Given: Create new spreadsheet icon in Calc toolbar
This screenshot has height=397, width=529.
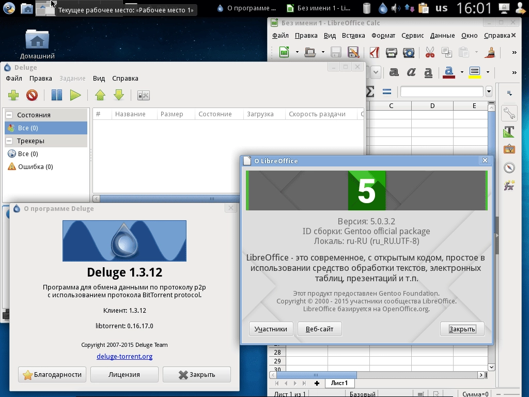Looking at the screenshot, I should pos(285,52).
